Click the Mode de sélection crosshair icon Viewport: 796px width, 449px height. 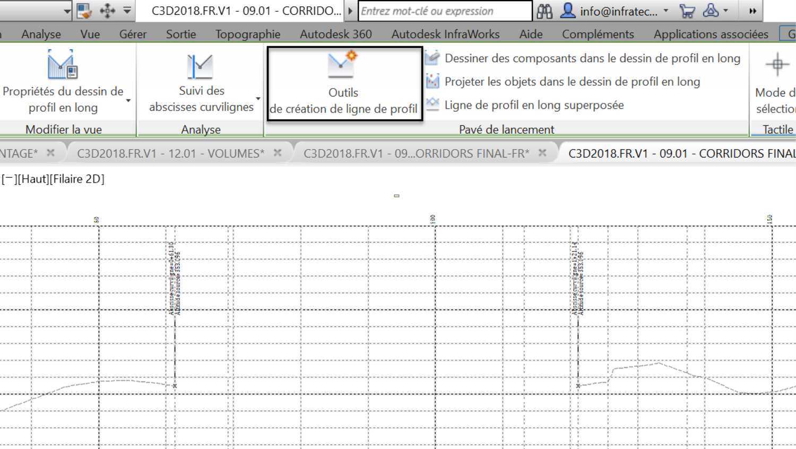(x=777, y=65)
